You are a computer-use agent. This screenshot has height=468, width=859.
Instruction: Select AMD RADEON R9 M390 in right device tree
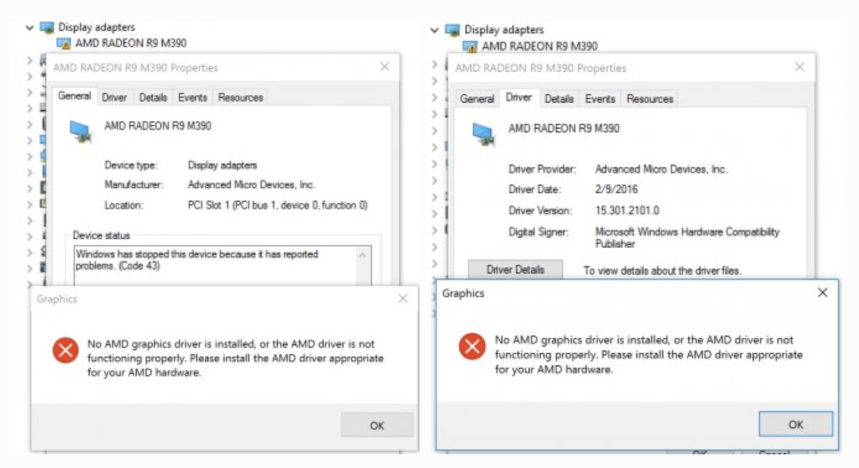point(540,46)
